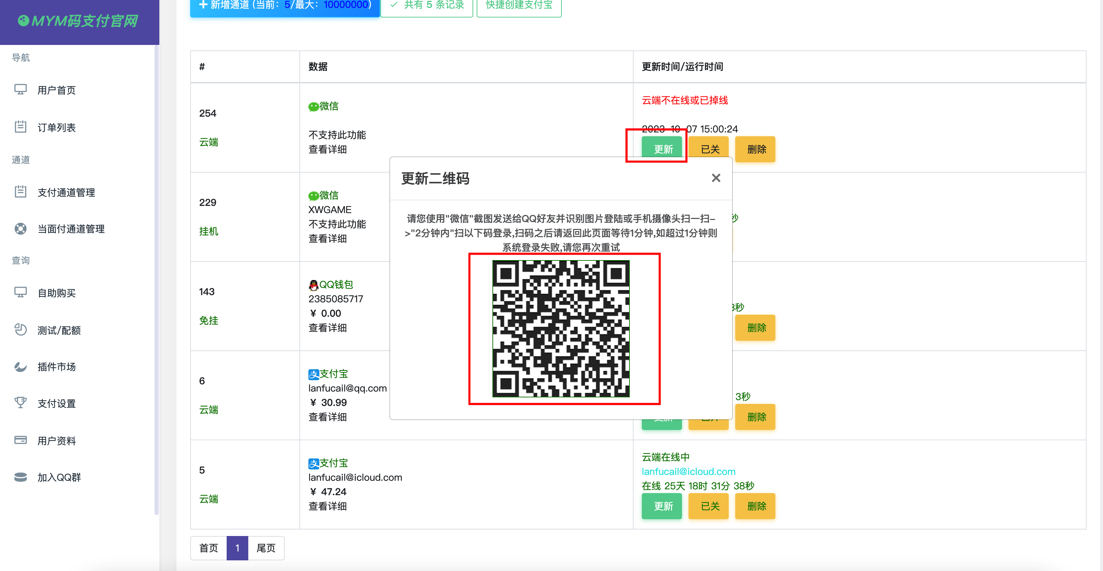Click 挂机 label in row 229

208,231
